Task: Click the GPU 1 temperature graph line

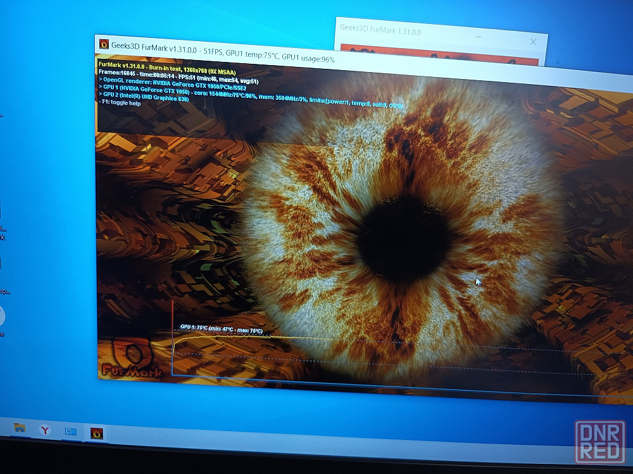Action: click(250, 337)
